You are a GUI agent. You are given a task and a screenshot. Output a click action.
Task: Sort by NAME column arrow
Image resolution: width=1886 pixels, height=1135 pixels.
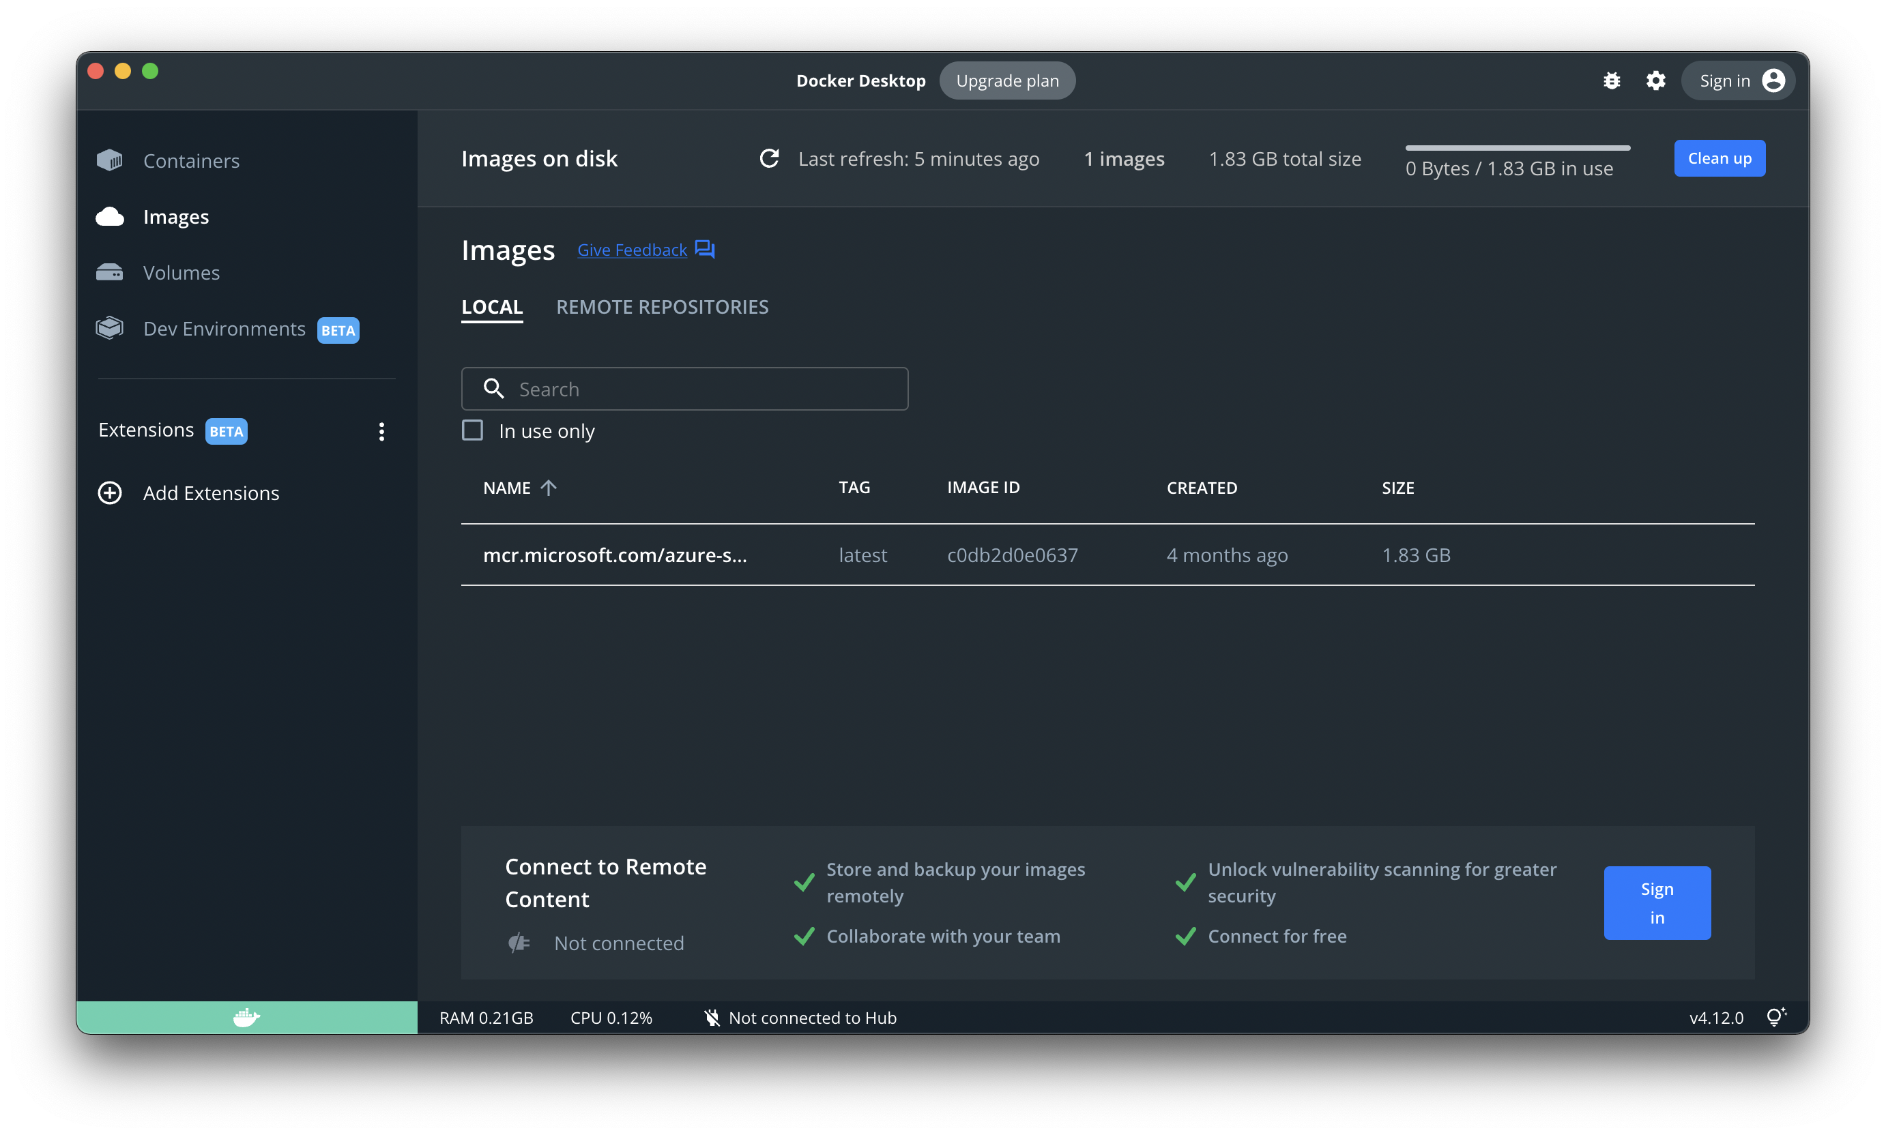[548, 488]
